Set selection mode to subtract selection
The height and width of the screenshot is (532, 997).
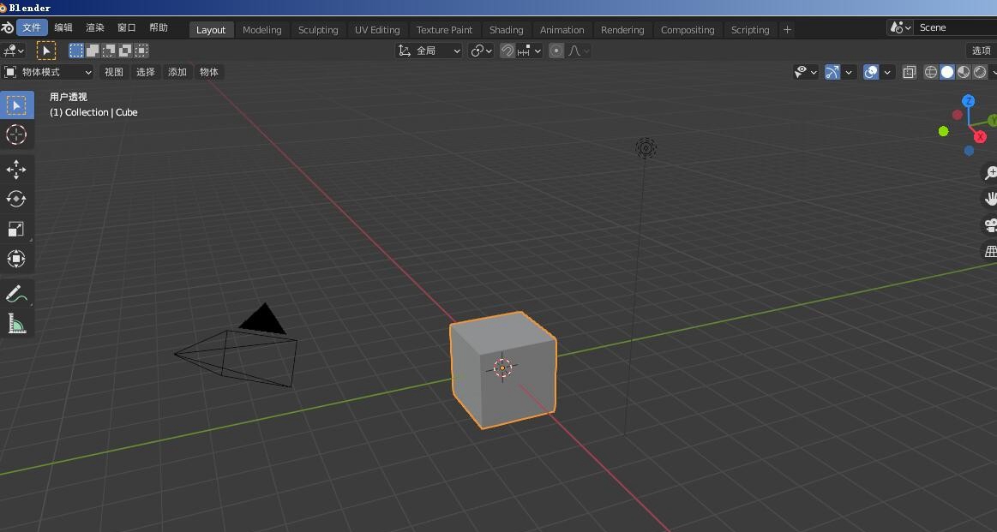[110, 51]
